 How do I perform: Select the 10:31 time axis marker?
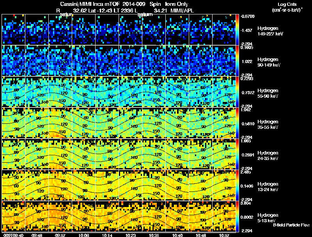(154, 235)
